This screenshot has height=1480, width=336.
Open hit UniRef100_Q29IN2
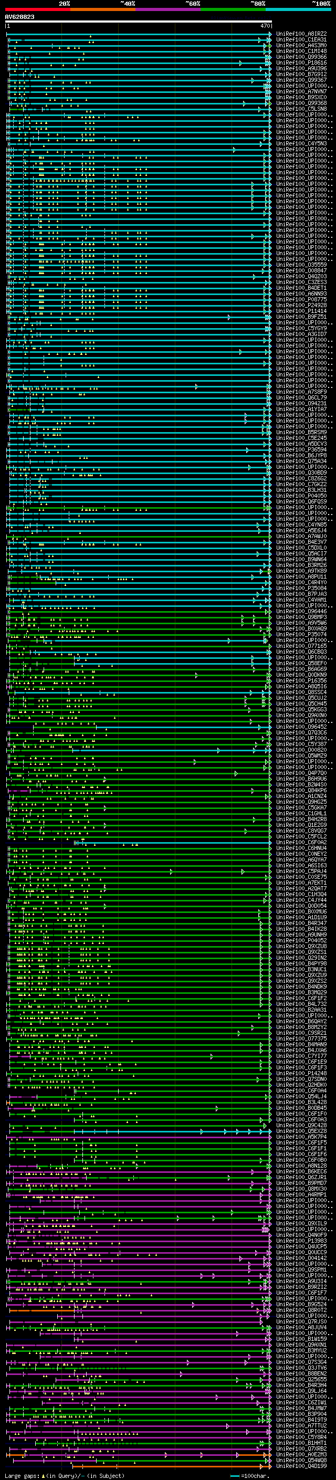301,958
